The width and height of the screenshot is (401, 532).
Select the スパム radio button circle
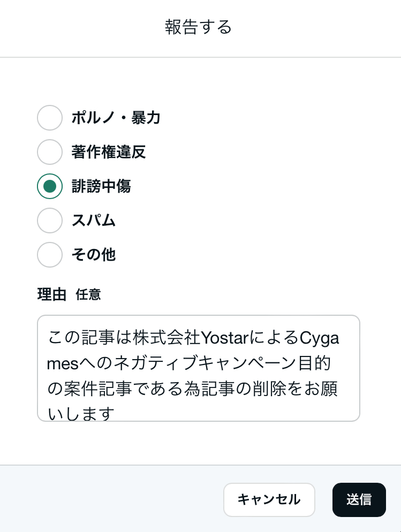tap(50, 221)
